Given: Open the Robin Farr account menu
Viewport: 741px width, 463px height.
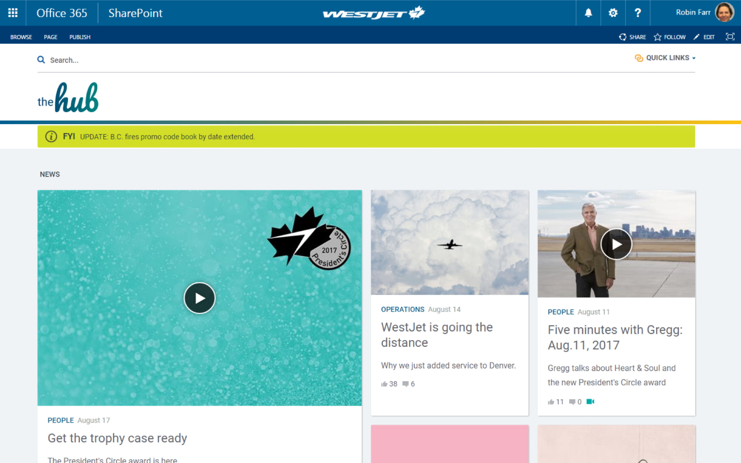Looking at the screenshot, I should pos(704,13).
